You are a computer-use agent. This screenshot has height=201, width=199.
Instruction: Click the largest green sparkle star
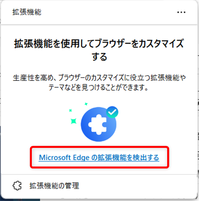tap(73, 121)
